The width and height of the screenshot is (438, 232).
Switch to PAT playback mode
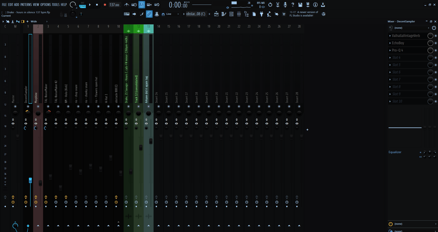coord(83,3)
